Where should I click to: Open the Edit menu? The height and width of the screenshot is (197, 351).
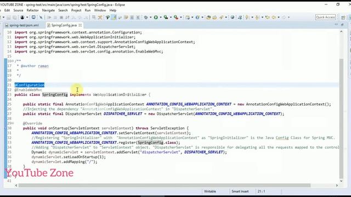[x=7, y=10]
